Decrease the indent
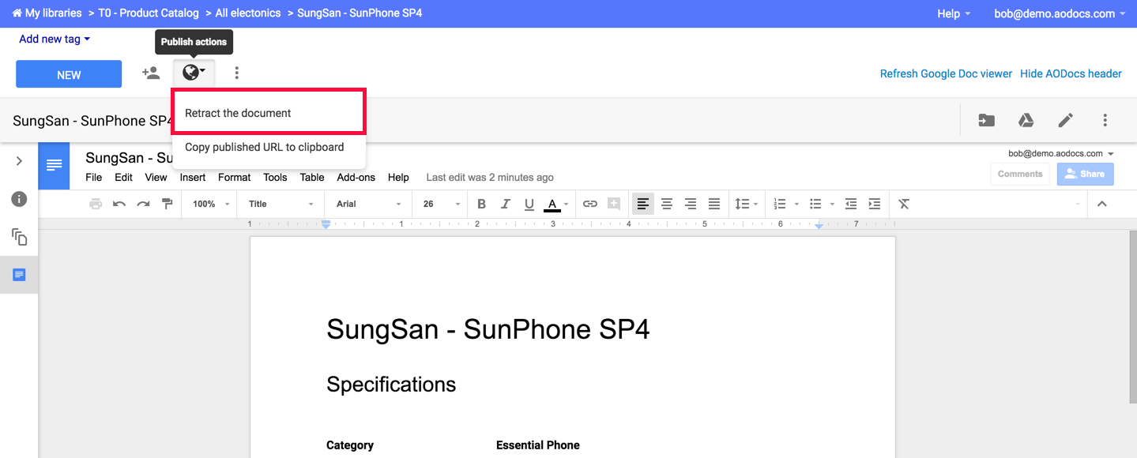Viewport: 1137px width, 458px height. tap(851, 204)
